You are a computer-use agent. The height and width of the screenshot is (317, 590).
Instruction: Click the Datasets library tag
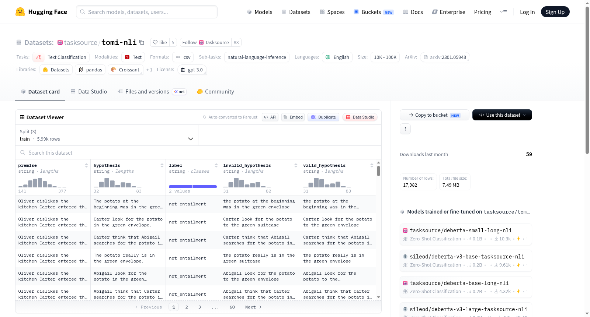[x=56, y=70]
